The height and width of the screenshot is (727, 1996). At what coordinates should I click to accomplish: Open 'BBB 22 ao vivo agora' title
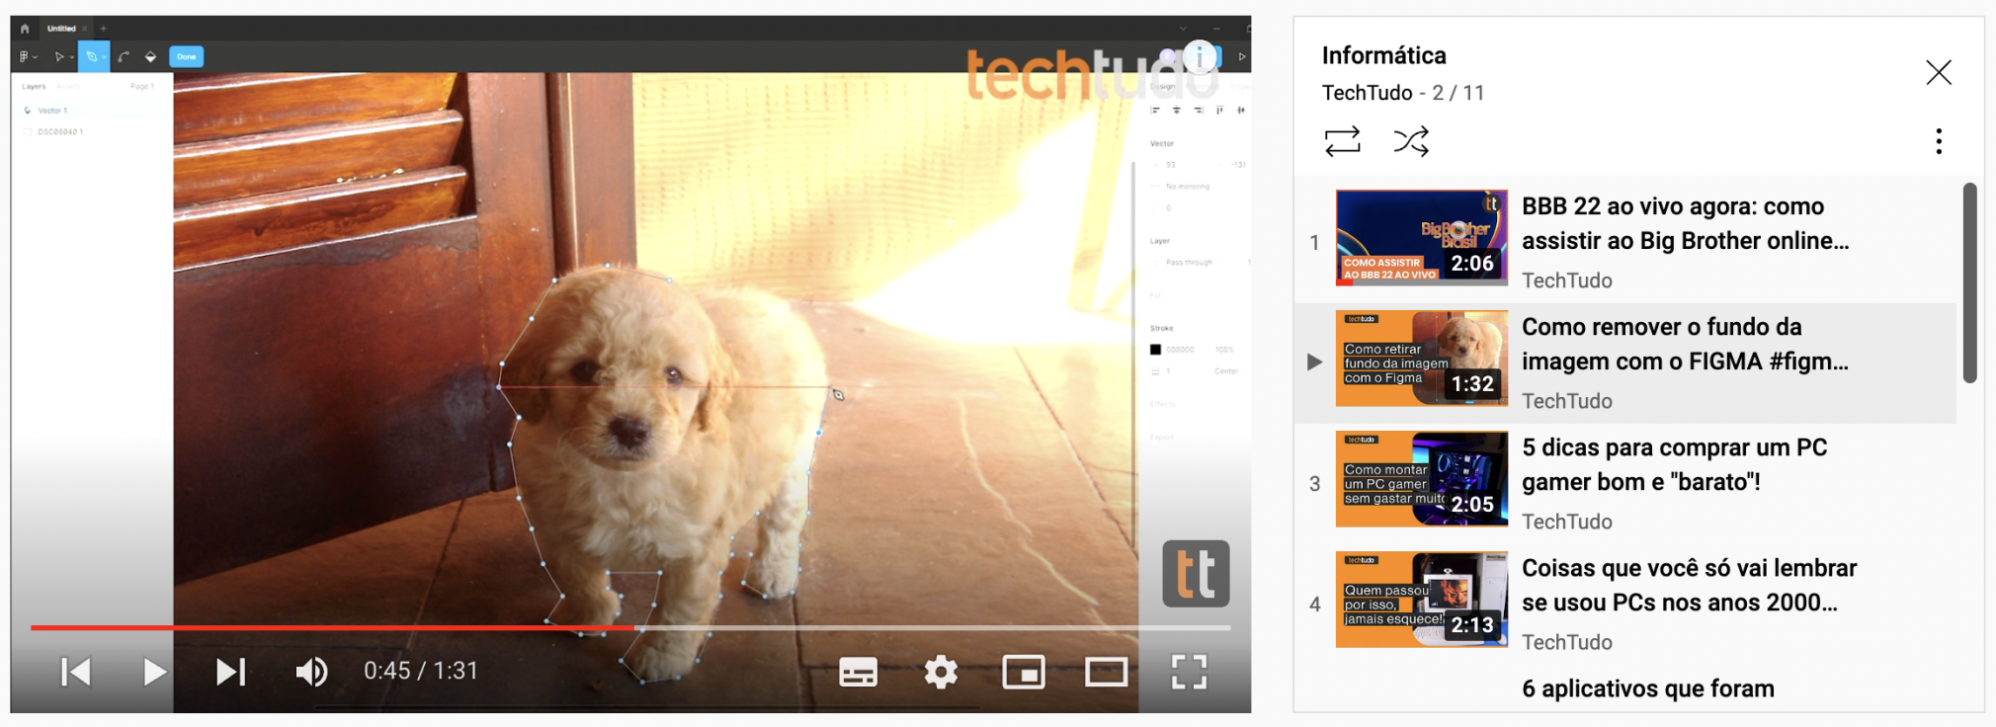pos(1686,223)
